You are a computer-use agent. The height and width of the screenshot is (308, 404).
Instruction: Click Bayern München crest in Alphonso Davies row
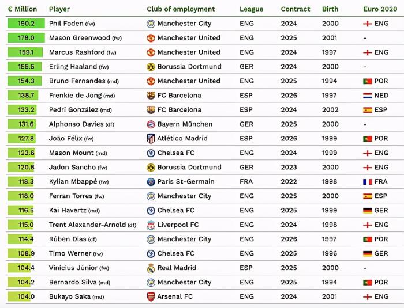[151, 124]
